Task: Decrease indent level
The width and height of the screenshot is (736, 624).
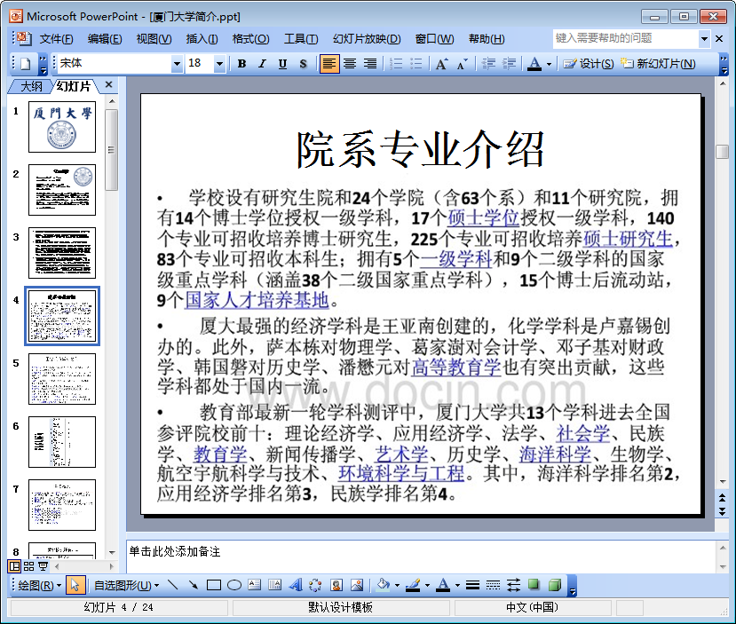Action: (488, 64)
